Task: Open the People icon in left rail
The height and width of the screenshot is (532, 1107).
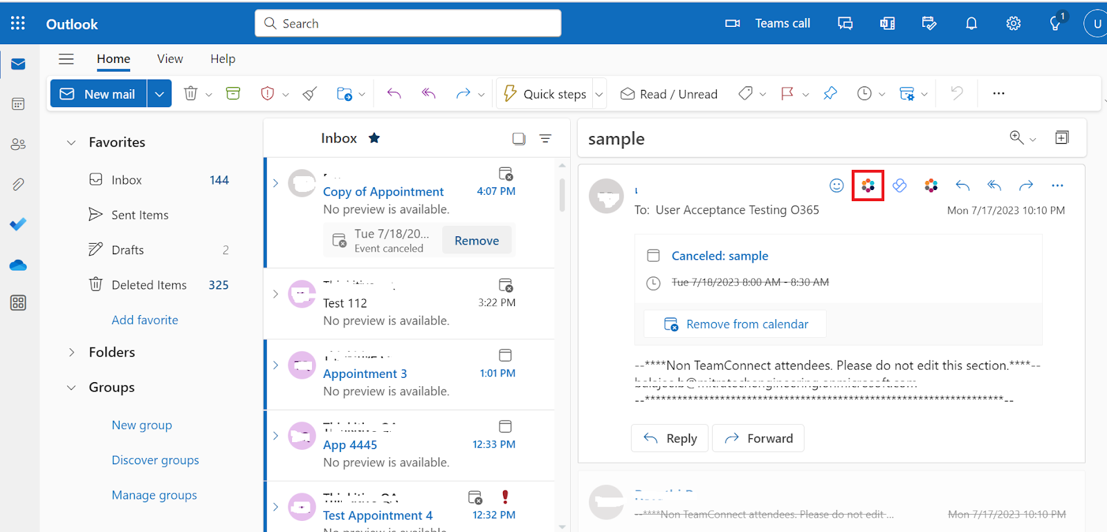Action: tap(18, 144)
